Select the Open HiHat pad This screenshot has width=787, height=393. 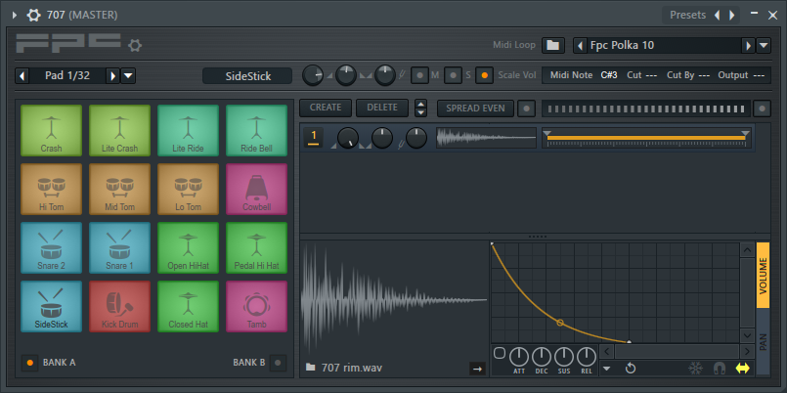click(x=189, y=248)
